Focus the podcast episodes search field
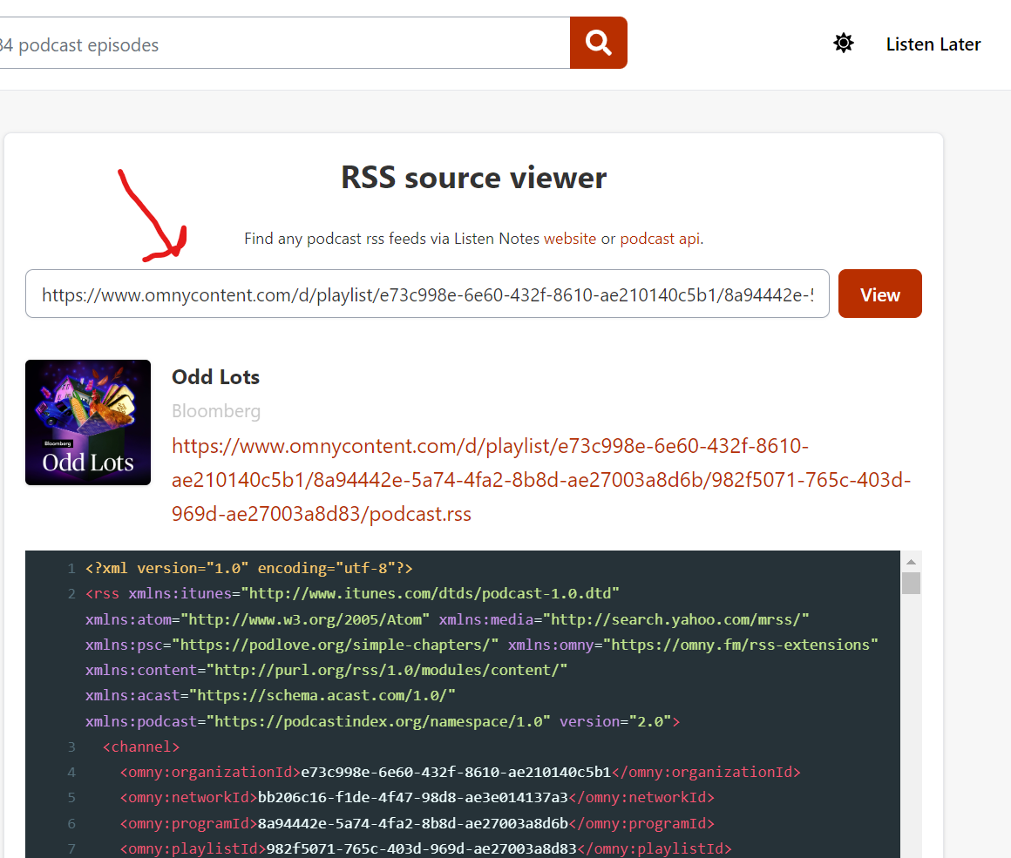 [284, 44]
